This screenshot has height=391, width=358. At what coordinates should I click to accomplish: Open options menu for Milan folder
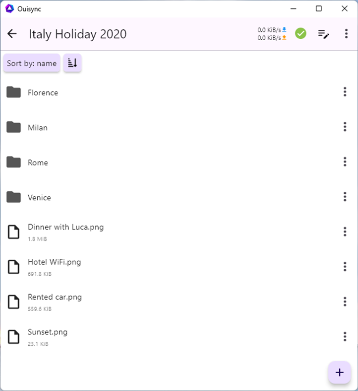pyautogui.click(x=345, y=127)
